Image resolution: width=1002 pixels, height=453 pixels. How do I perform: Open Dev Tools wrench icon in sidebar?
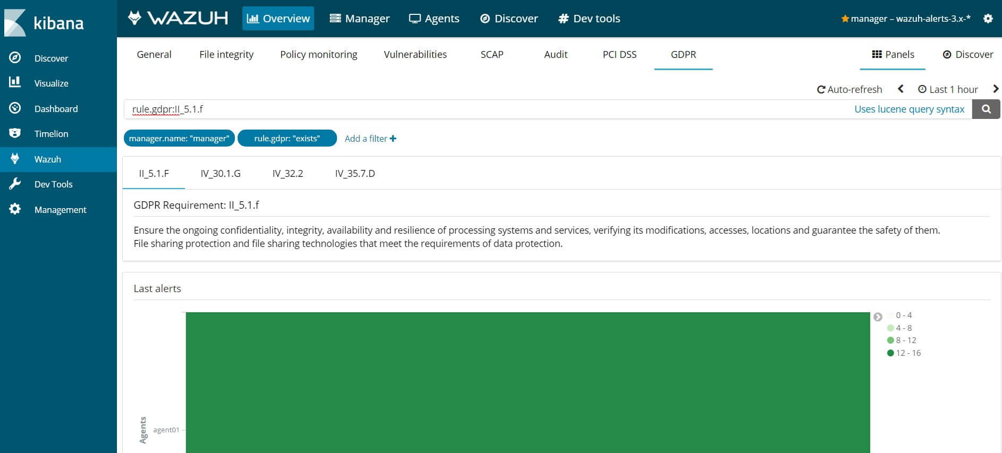click(15, 184)
